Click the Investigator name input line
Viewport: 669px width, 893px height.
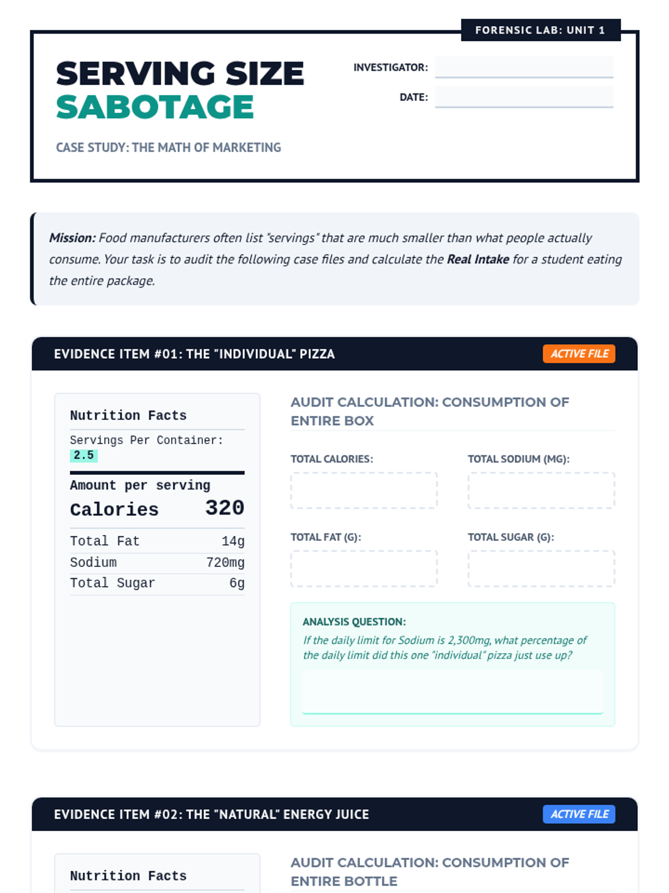(523, 67)
